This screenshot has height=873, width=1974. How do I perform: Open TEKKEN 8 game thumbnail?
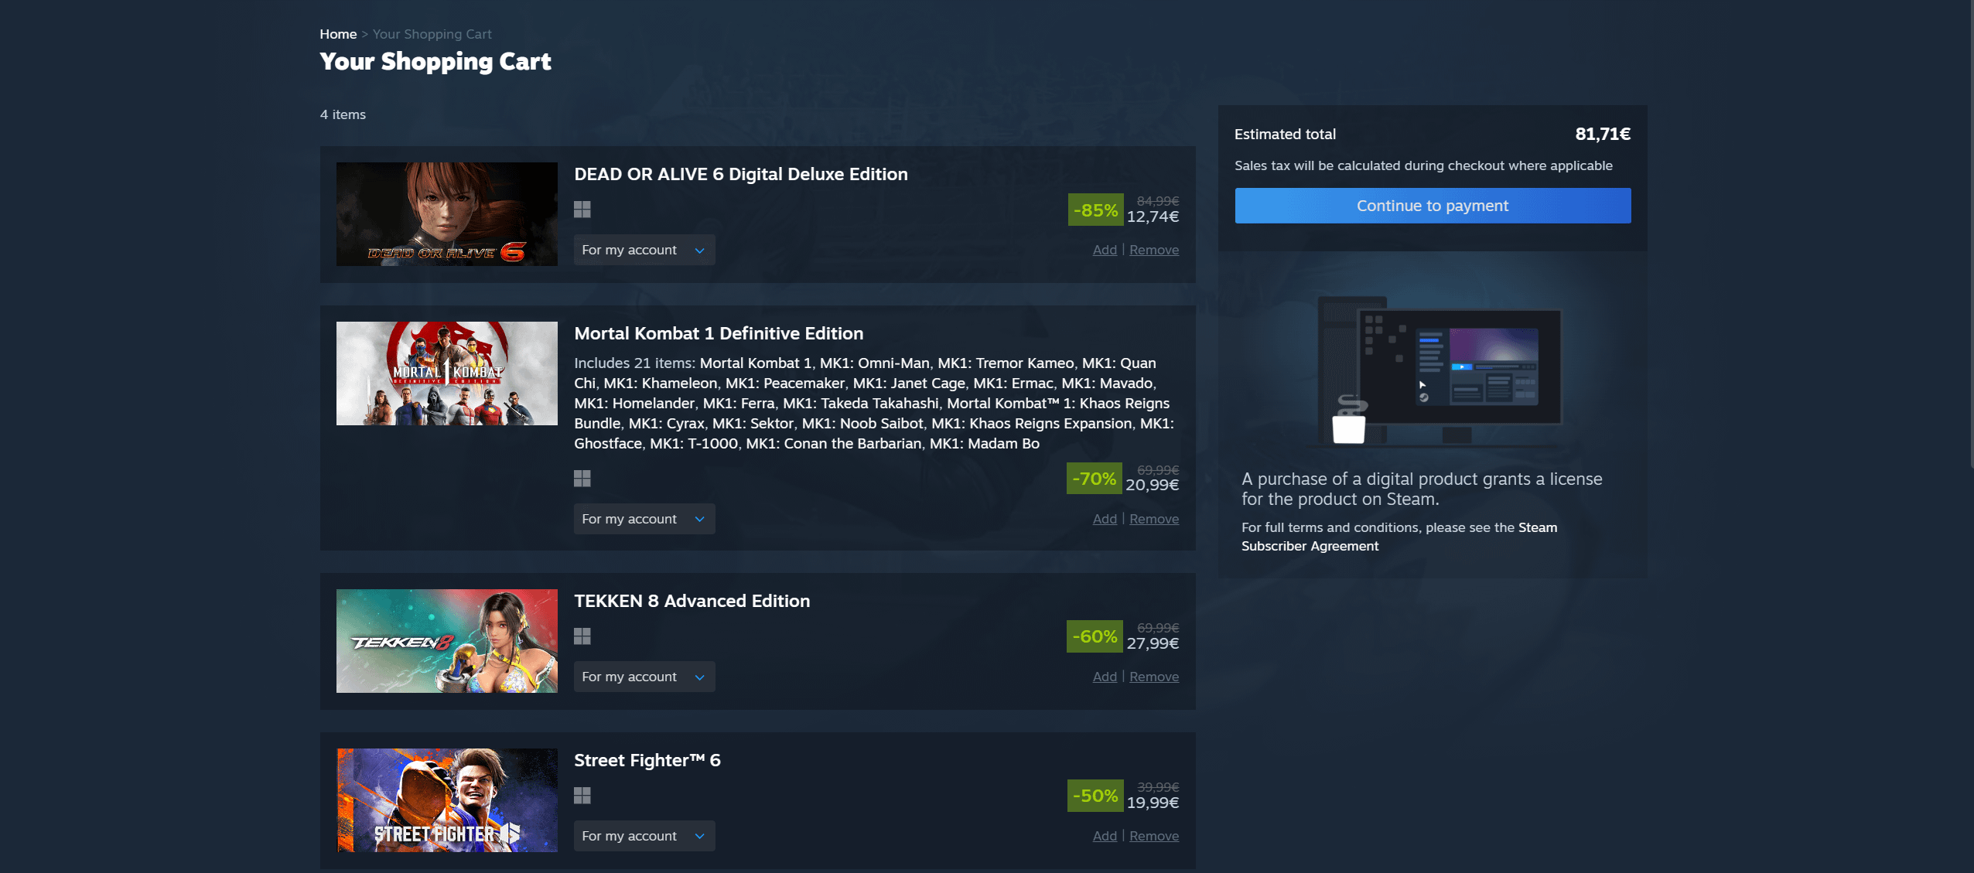coord(447,641)
